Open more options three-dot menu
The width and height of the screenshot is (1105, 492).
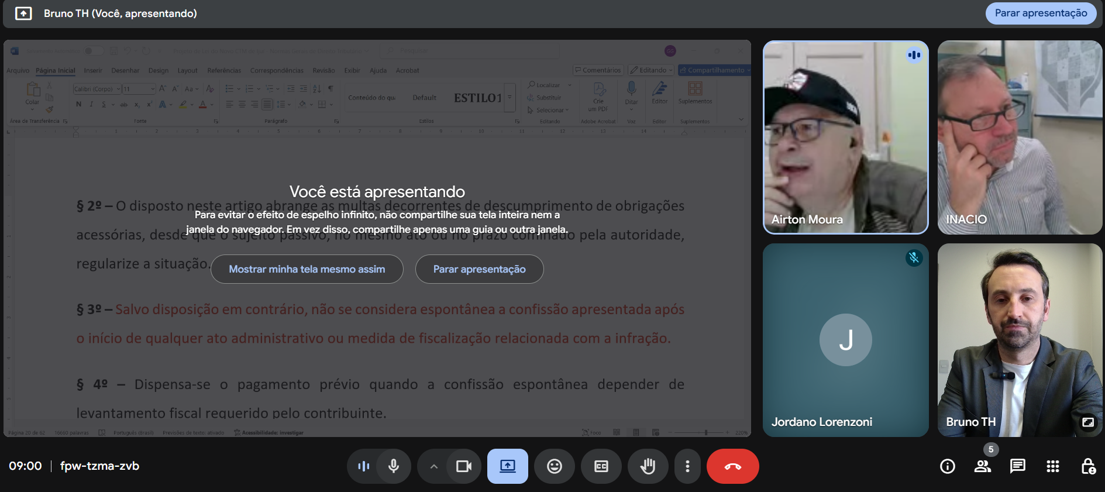pos(687,466)
